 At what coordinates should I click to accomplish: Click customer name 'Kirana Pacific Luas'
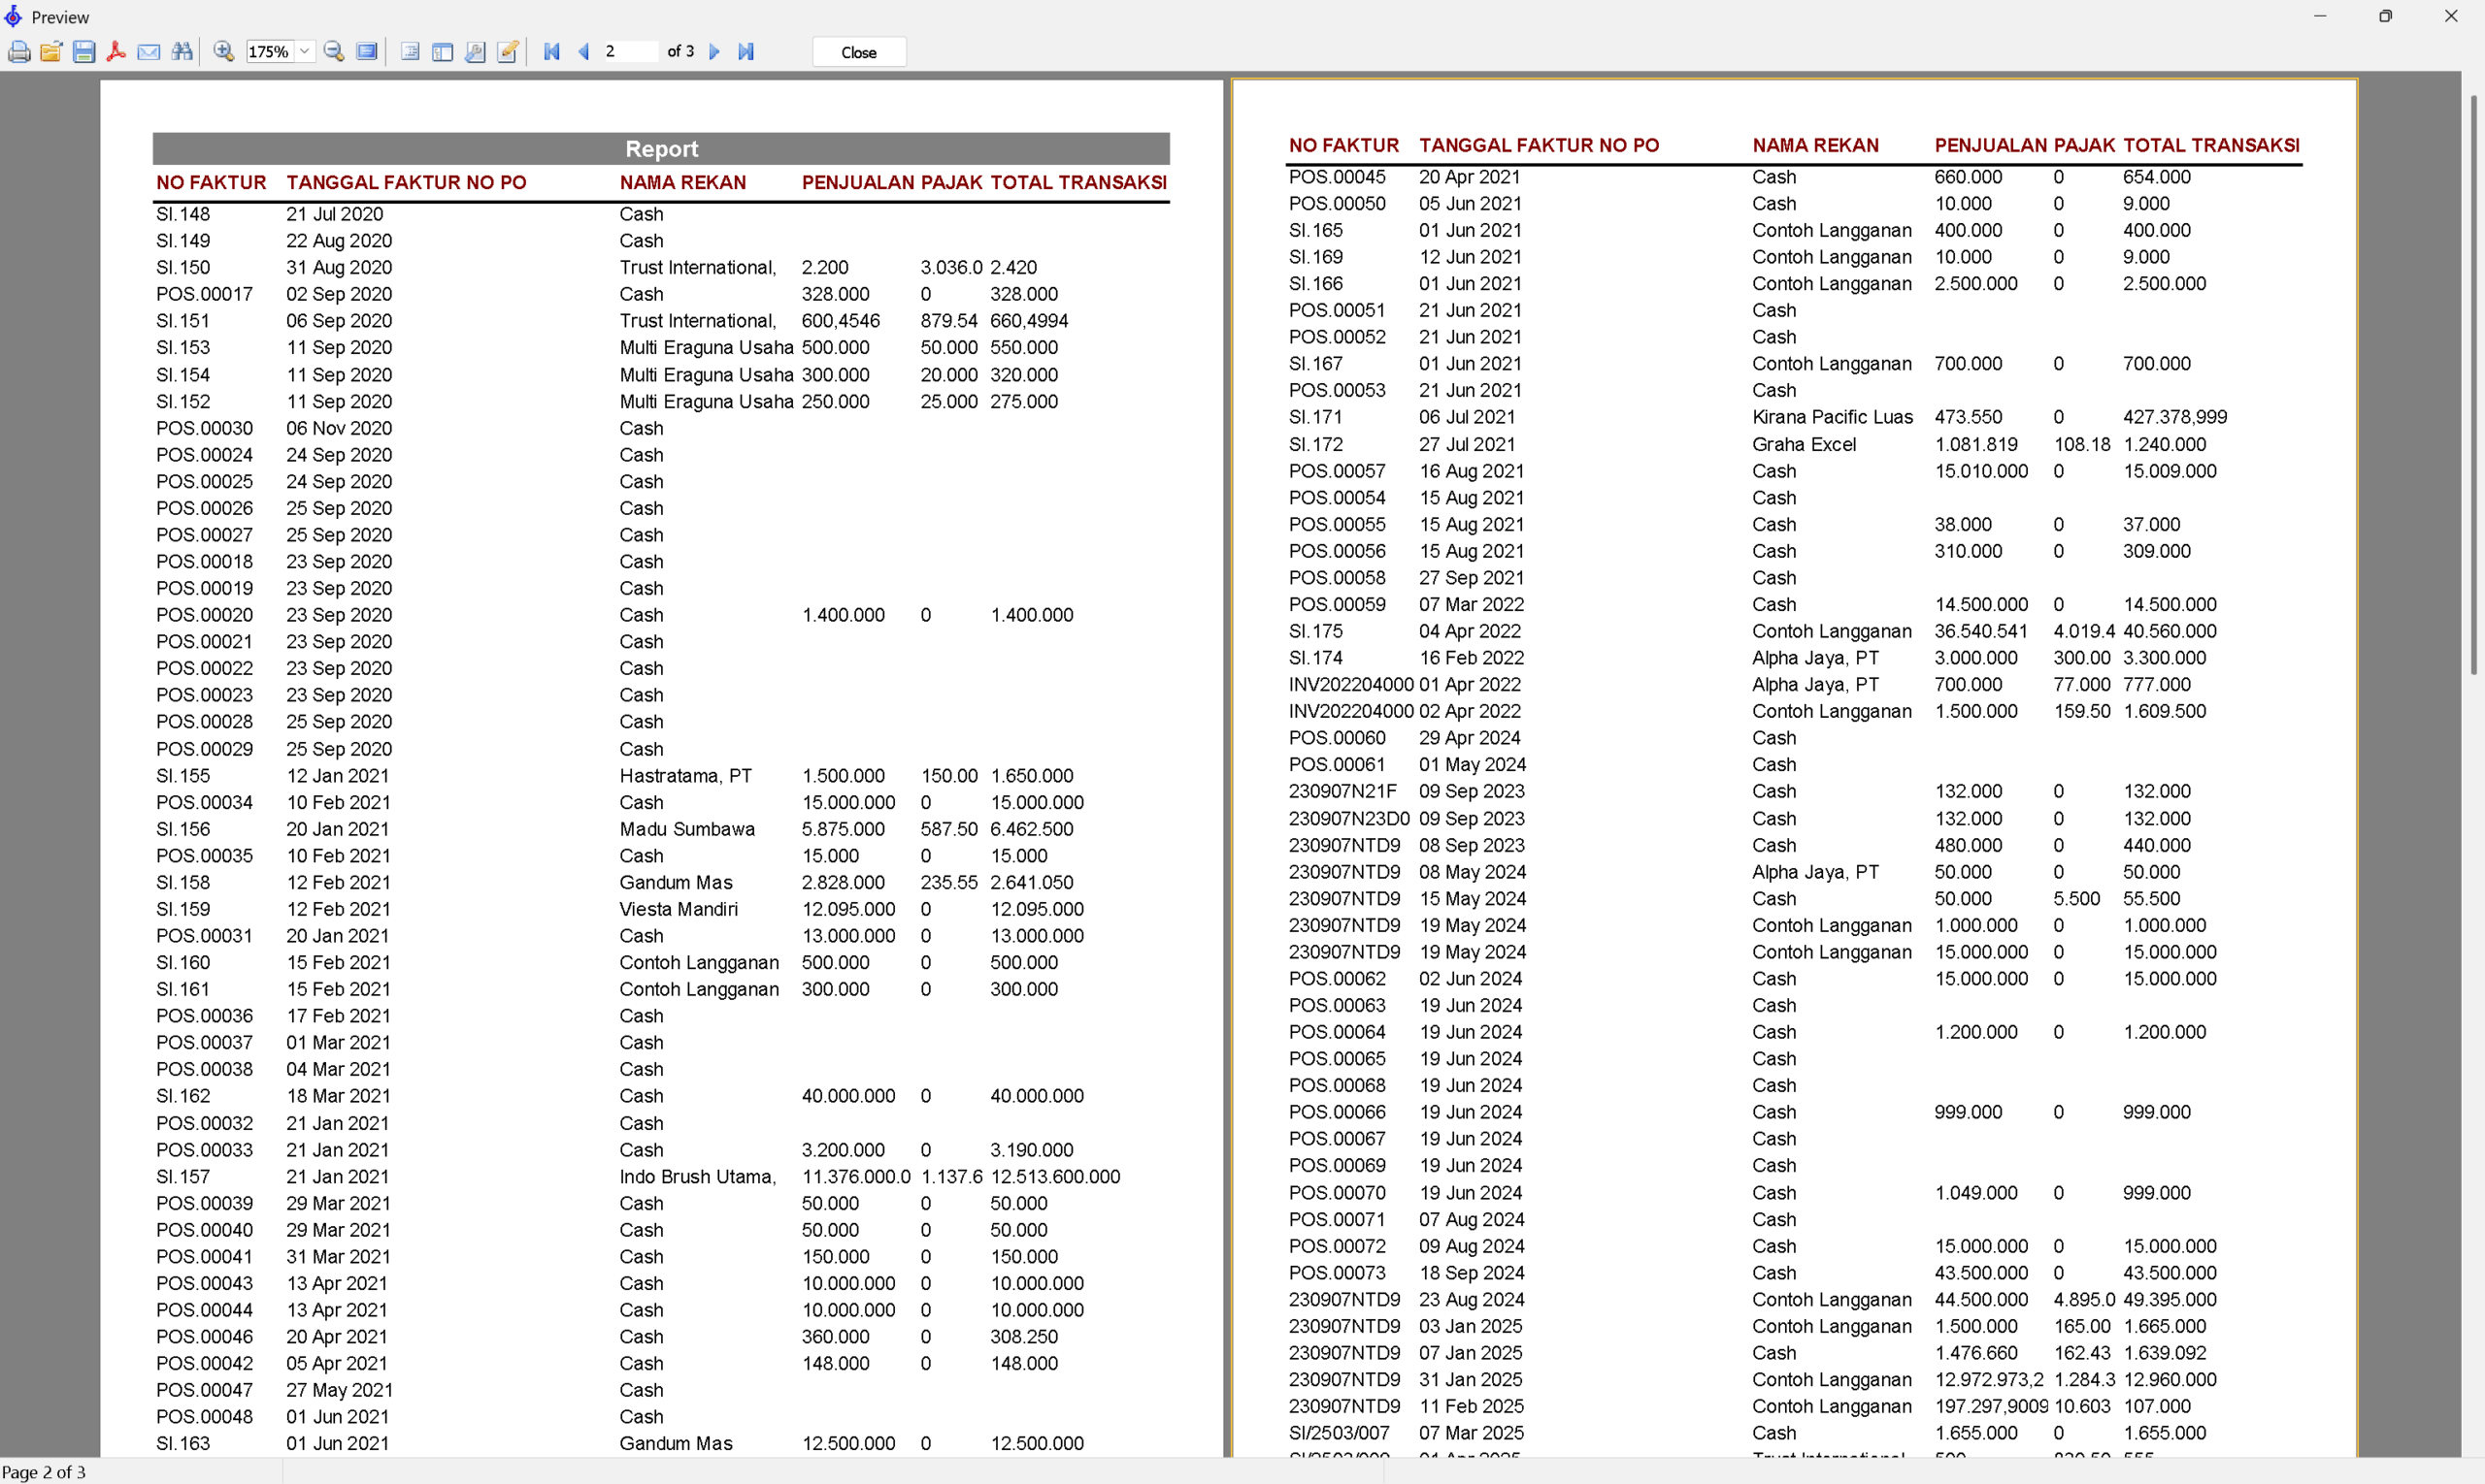1833,417
